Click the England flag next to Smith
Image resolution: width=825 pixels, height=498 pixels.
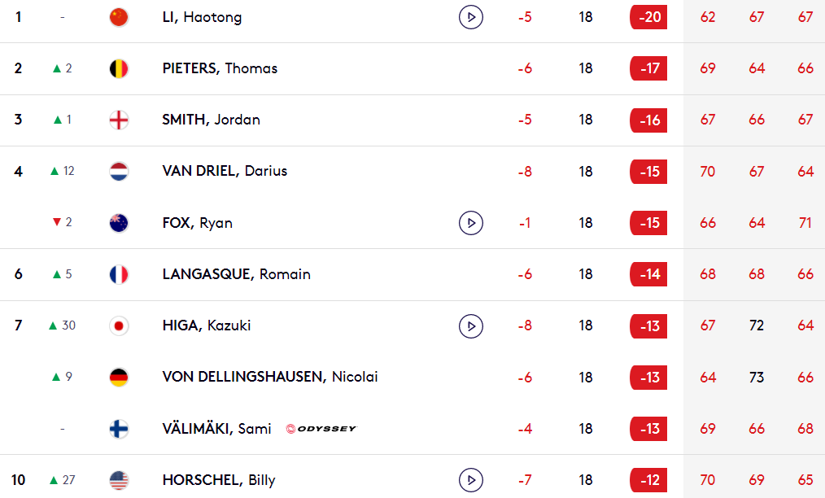119,120
